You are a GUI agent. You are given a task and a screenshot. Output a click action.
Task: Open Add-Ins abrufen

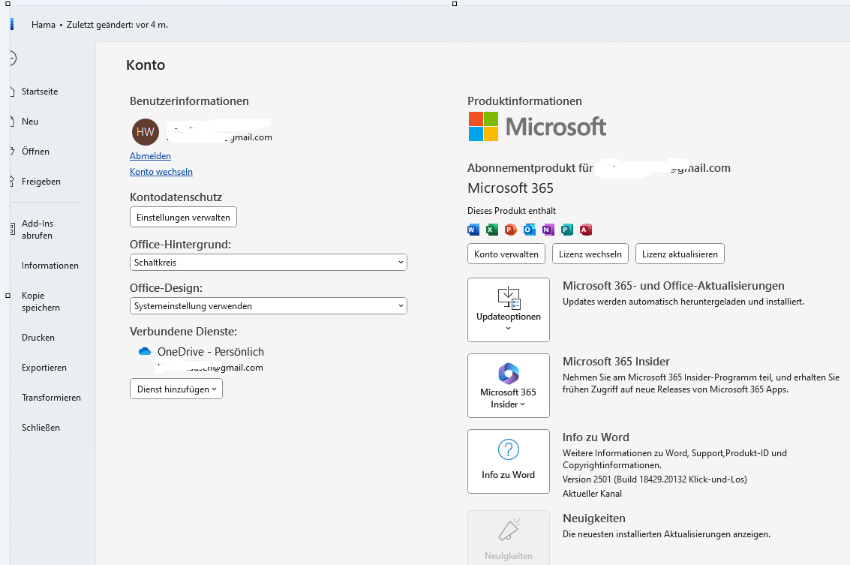click(x=38, y=230)
